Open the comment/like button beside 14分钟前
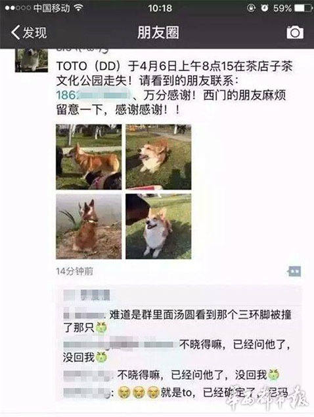This screenshot has width=314, height=417. click(294, 271)
